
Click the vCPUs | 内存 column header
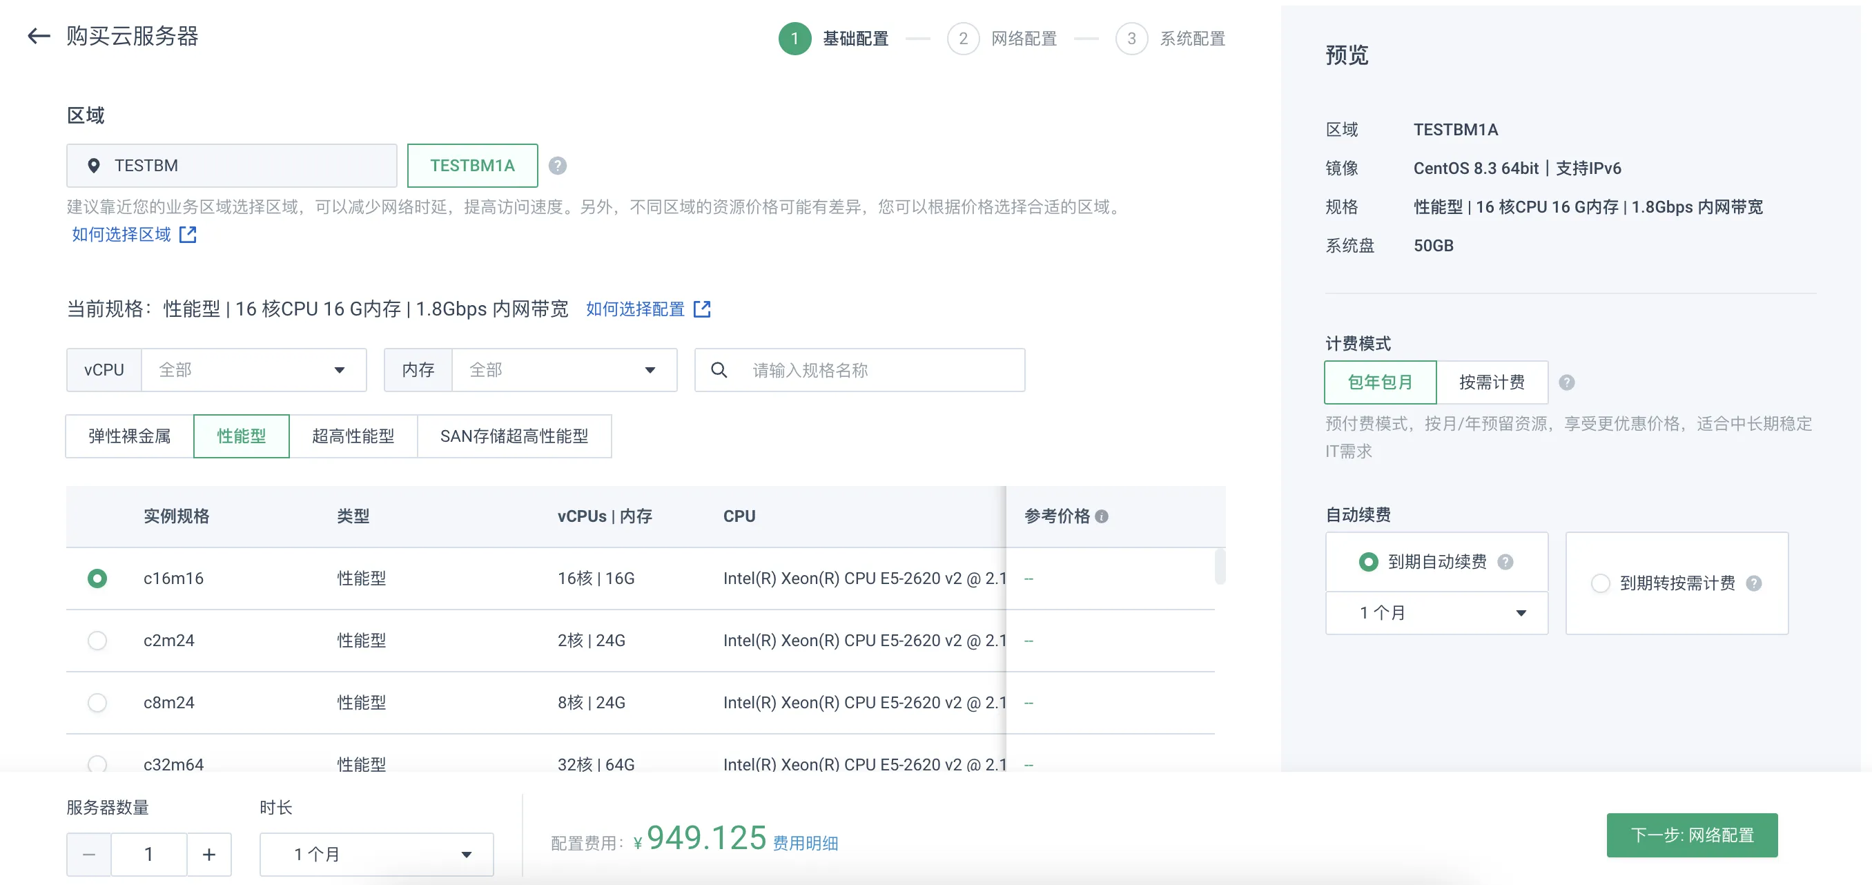(x=605, y=516)
